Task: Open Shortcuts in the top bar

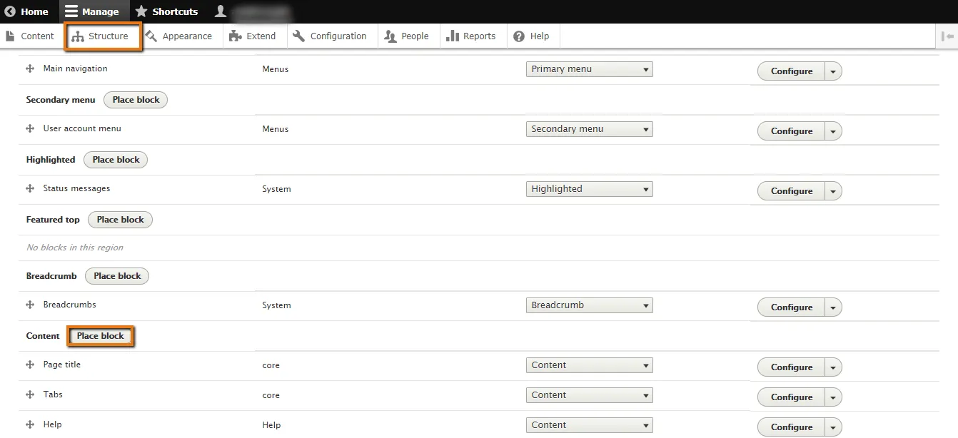Action: (166, 11)
